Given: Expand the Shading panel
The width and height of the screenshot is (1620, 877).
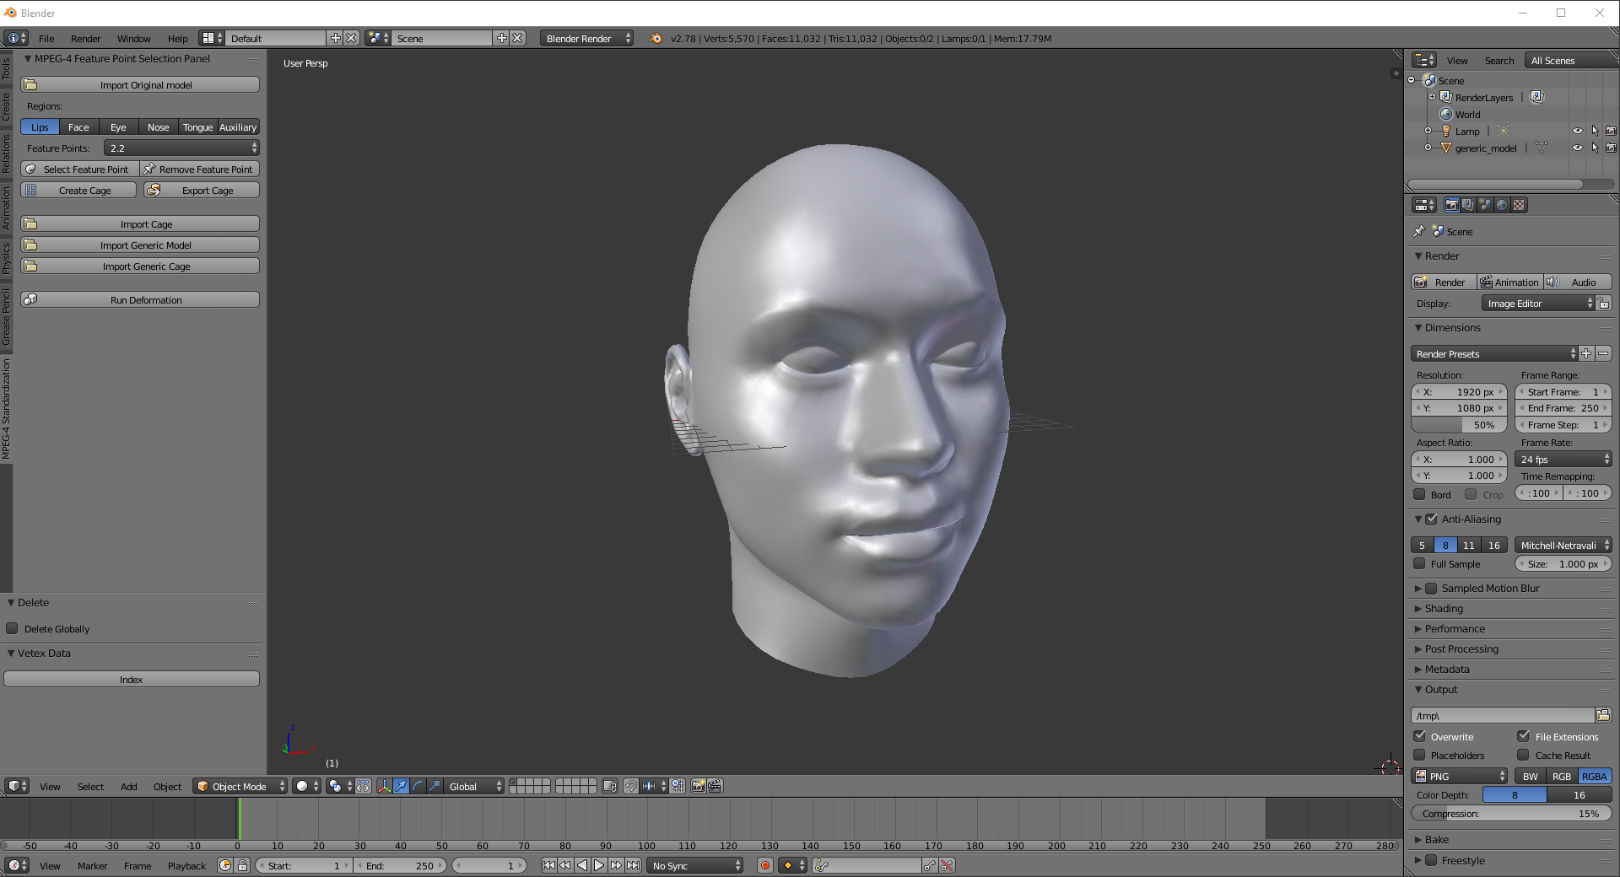Looking at the screenshot, I should [1444, 608].
